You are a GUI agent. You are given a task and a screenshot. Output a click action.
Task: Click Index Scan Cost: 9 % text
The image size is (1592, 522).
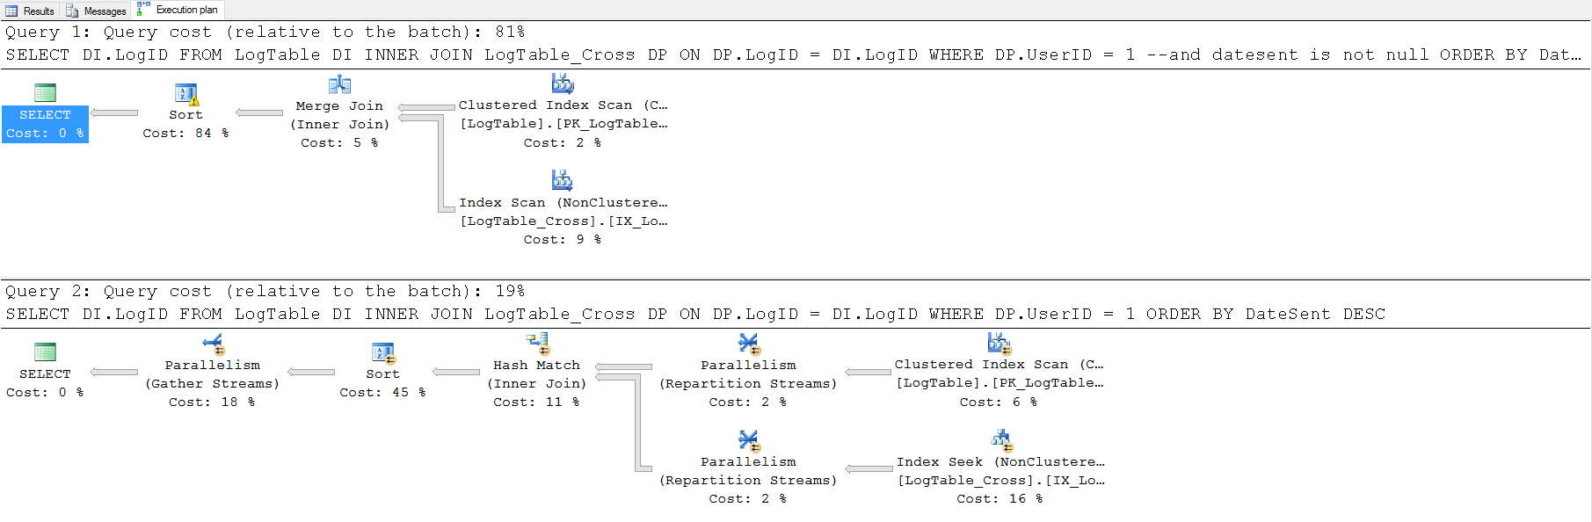[x=563, y=240]
